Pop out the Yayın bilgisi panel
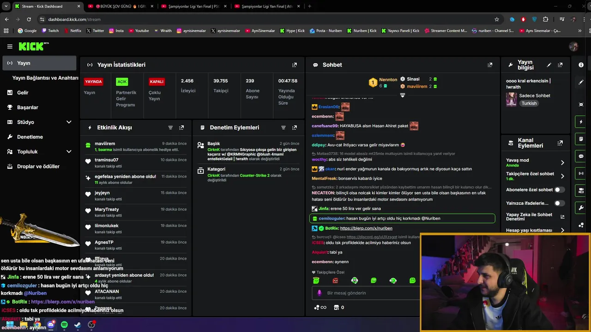 (560, 65)
